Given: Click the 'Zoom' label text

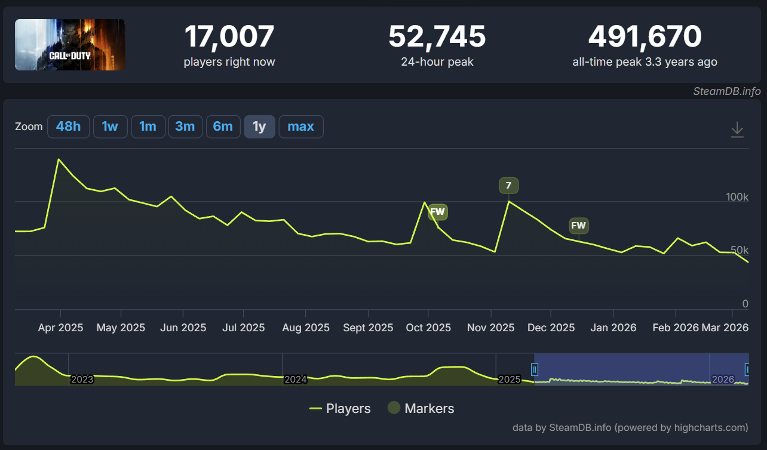Looking at the screenshot, I should pyautogui.click(x=29, y=127).
